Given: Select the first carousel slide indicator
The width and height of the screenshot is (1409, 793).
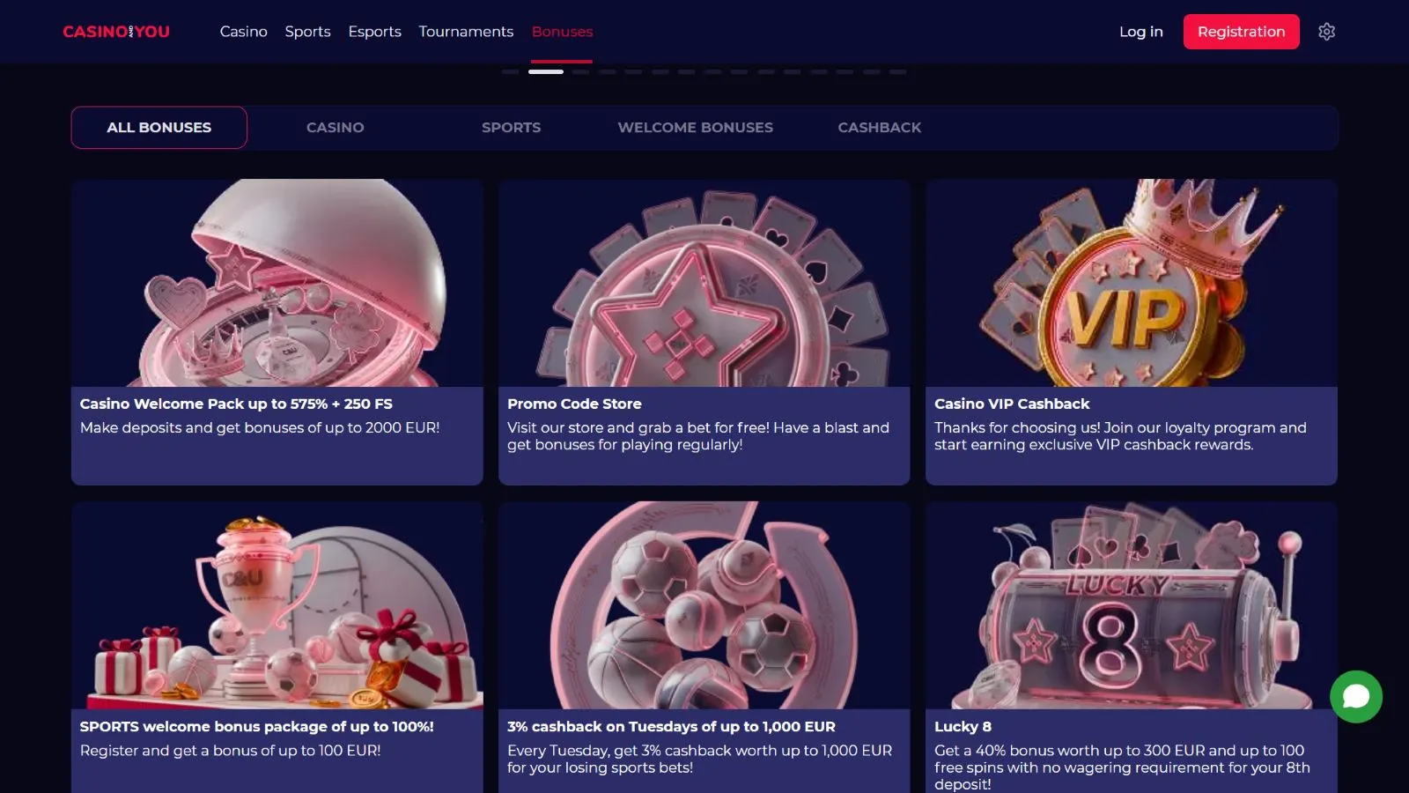Looking at the screenshot, I should coord(511,71).
